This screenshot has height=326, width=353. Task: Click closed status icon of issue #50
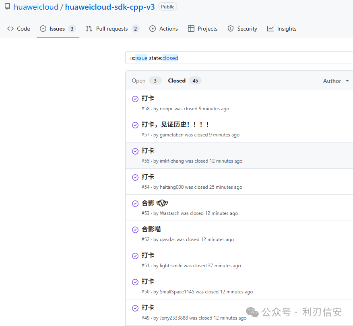coord(135,282)
